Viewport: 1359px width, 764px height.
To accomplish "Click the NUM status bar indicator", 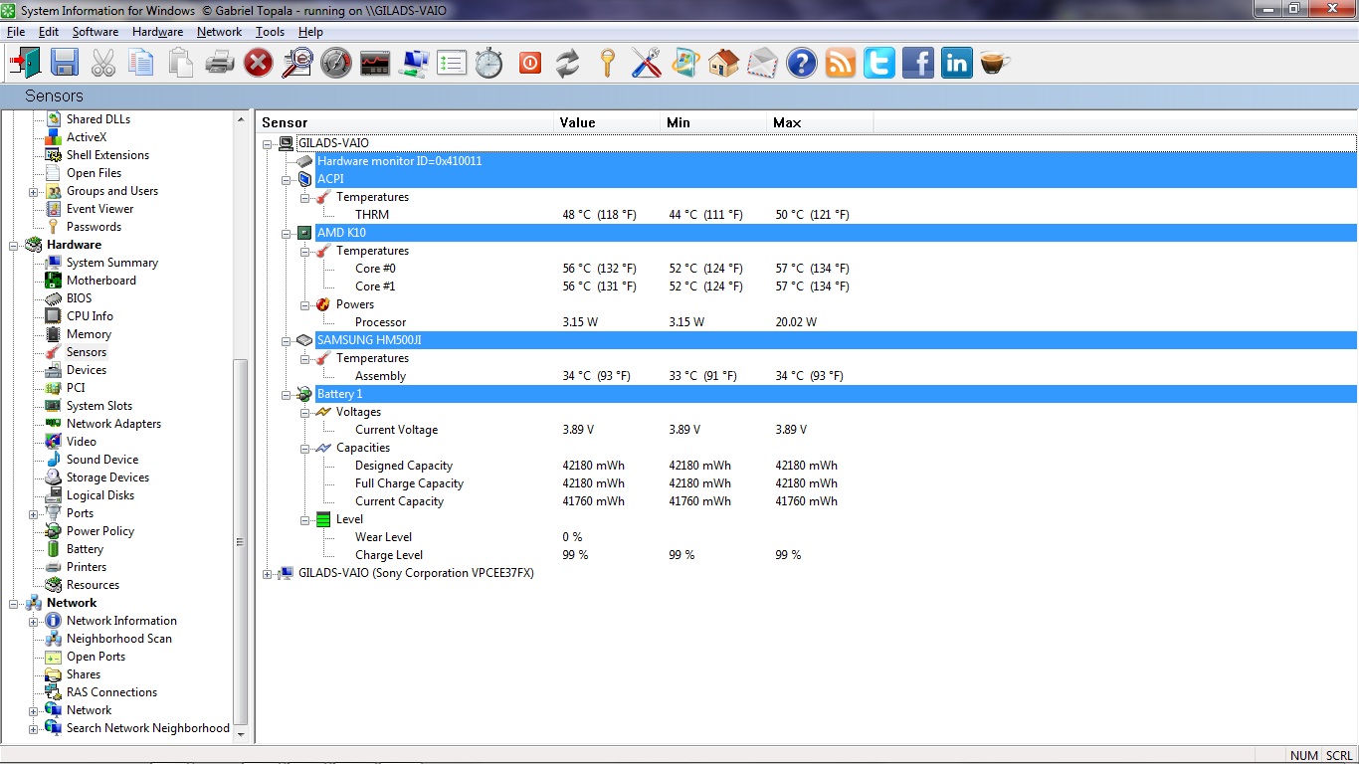I will coord(1303,756).
